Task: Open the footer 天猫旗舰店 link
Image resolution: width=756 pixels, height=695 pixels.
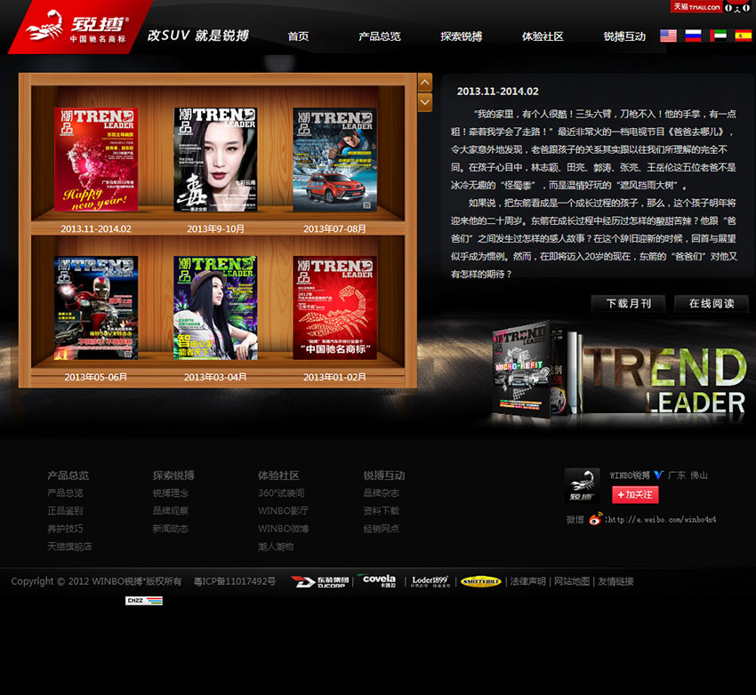Action: 69,547
